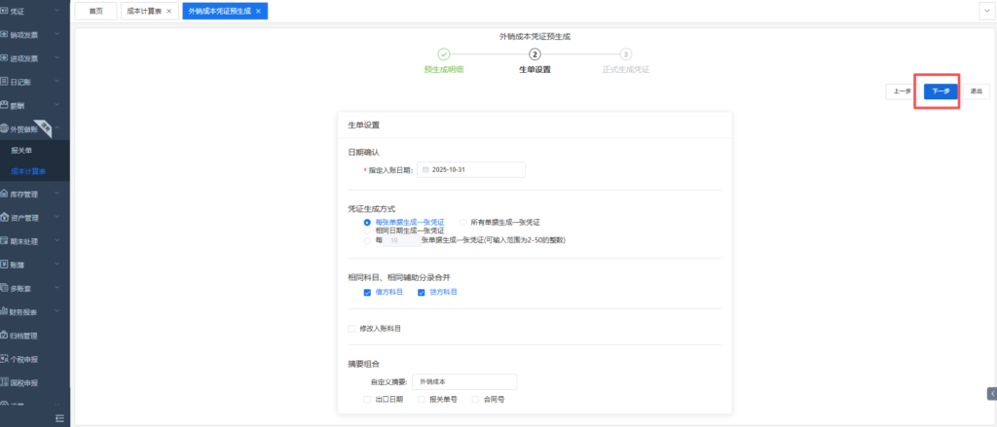Click the 日记账 sidebar icon
The width and height of the screenshot is (997, 427).
tap(5, 82)
